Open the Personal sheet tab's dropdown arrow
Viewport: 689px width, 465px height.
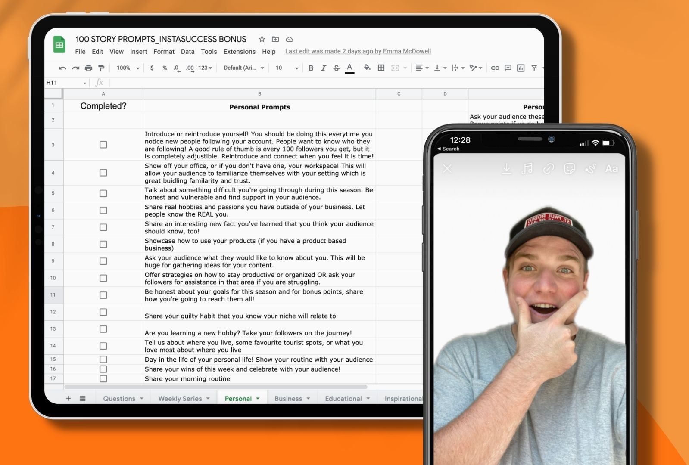(258, 399)
